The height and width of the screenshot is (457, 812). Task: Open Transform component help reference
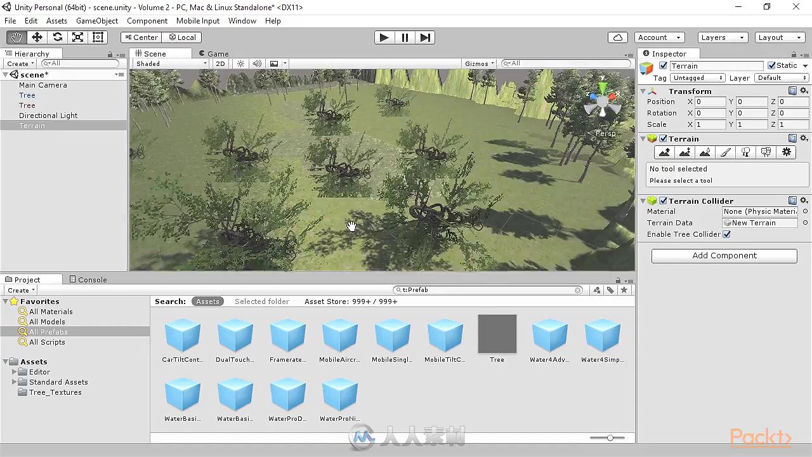click(x=792, y=91)
